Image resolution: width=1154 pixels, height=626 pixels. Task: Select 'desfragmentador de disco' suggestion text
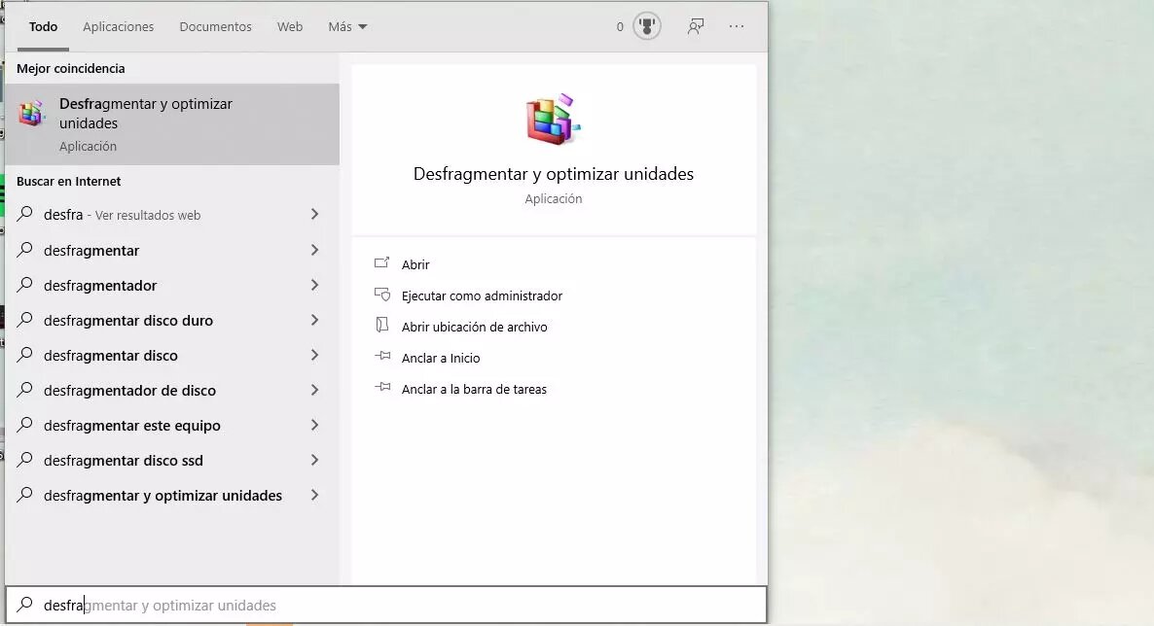click(129, 391)
